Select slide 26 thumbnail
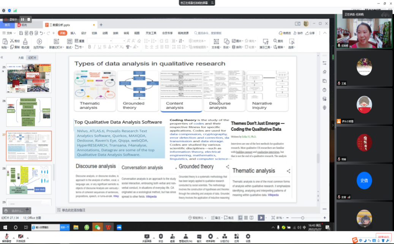Image resolution: width=394 pixels, height=244 pixels. click(x=29, y=112)
